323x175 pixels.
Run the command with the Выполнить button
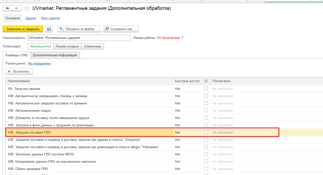click(x=19, y=71)
